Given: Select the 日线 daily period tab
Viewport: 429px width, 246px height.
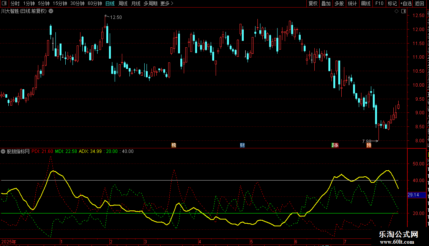Looking at the screenshot, I should tap(110, 3).
